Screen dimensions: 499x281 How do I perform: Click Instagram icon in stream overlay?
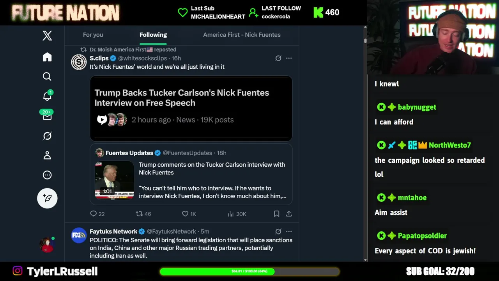[x=18, y=271]
